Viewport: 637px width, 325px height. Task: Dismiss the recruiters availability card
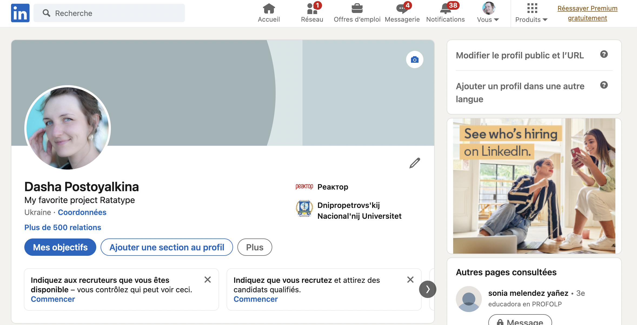[208, 280]
